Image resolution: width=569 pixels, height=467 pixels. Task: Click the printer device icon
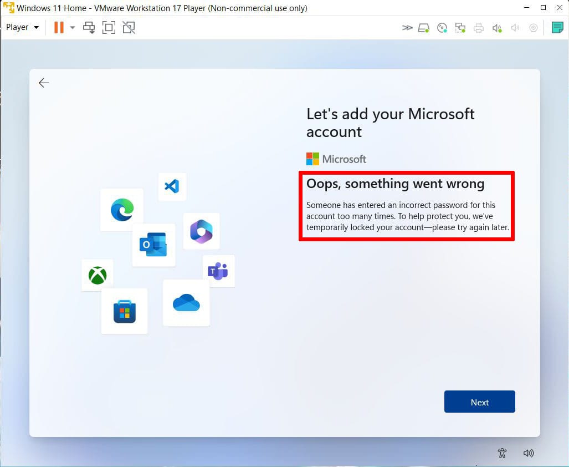pyautogui.click(x=479, y=28)
